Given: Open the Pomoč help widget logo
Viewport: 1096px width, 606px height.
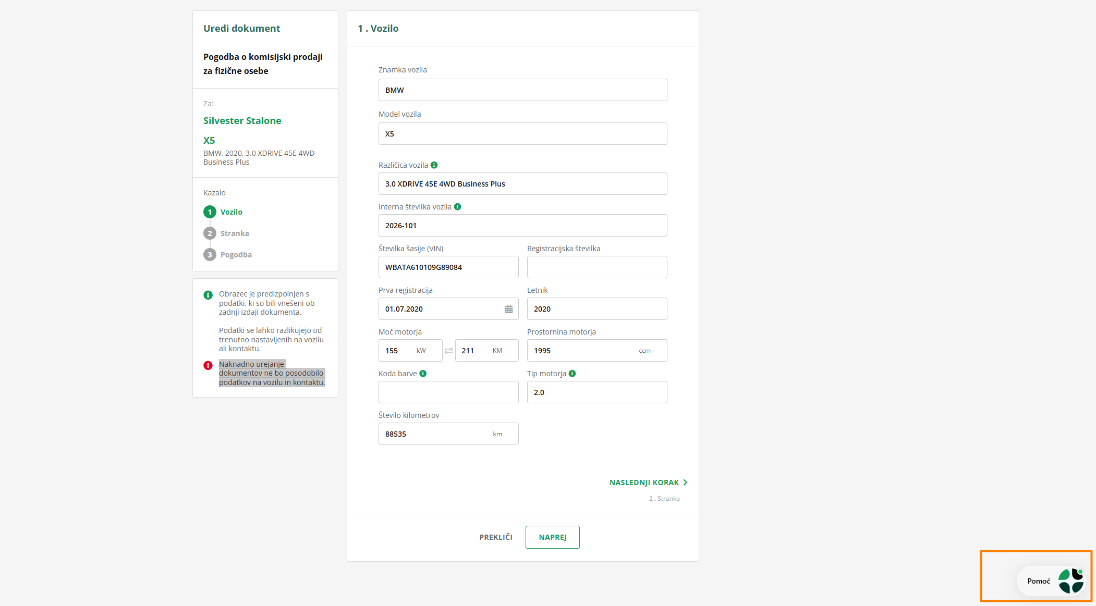Looking at the screenshot, I should [1070, 581].
